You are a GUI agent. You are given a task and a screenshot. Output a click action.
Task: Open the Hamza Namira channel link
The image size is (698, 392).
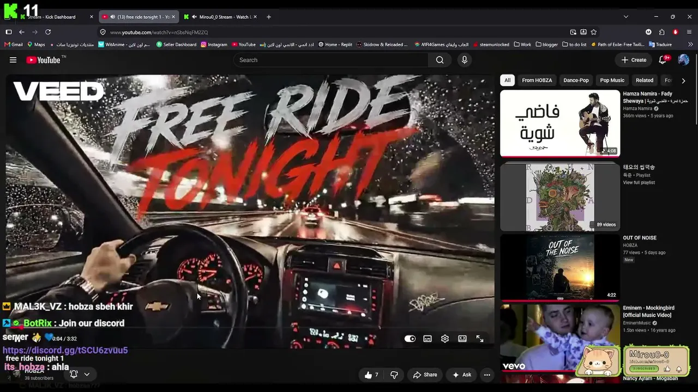point(637,109)
